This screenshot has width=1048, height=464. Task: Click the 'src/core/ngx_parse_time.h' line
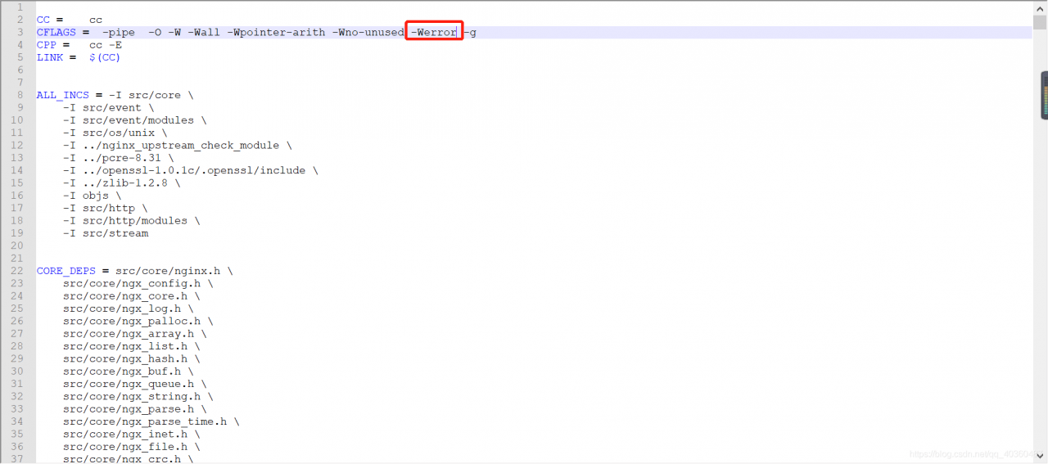151,421
